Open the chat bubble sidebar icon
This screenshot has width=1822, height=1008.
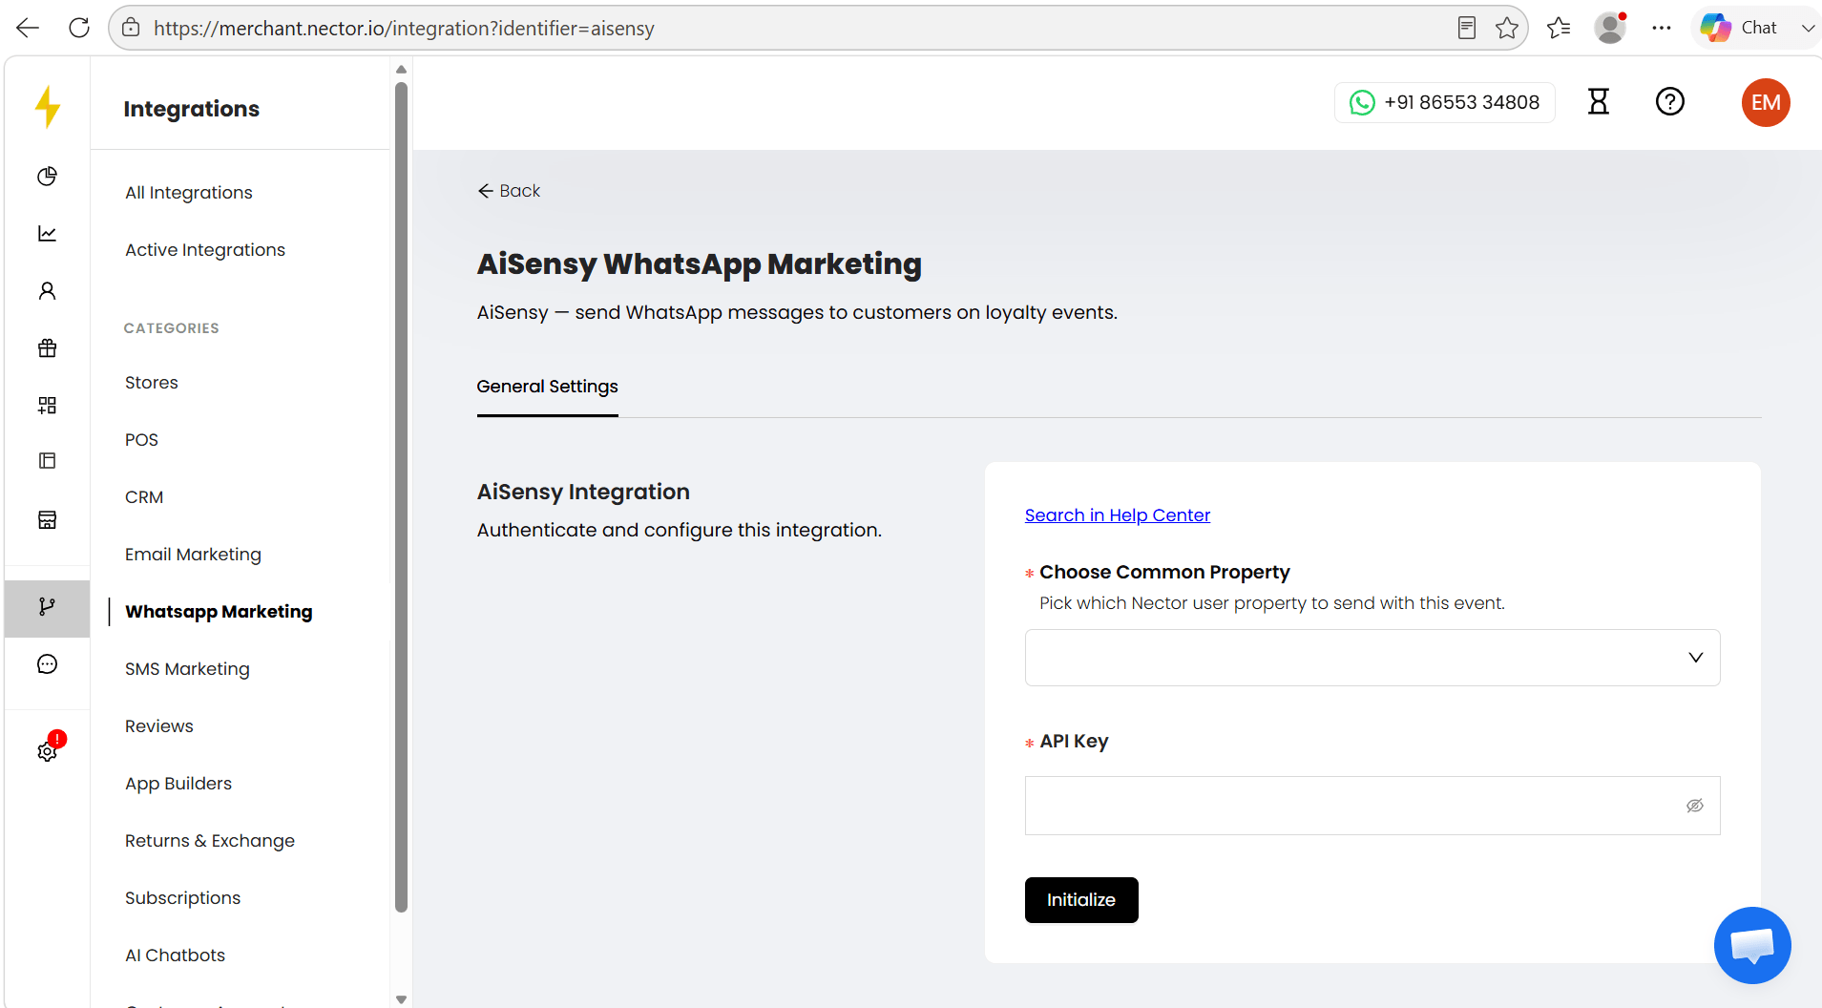(47, 664)
